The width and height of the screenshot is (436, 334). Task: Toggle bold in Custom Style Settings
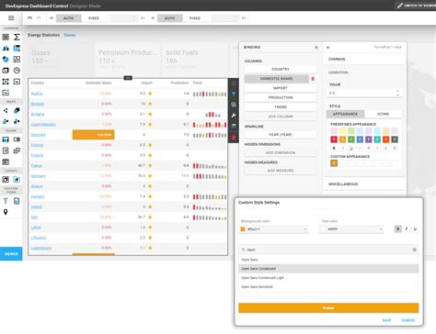point(397,228)
